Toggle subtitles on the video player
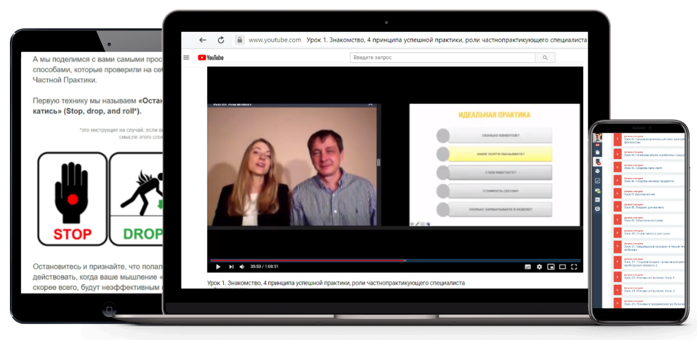697x340 pixels. coord(527,267)
